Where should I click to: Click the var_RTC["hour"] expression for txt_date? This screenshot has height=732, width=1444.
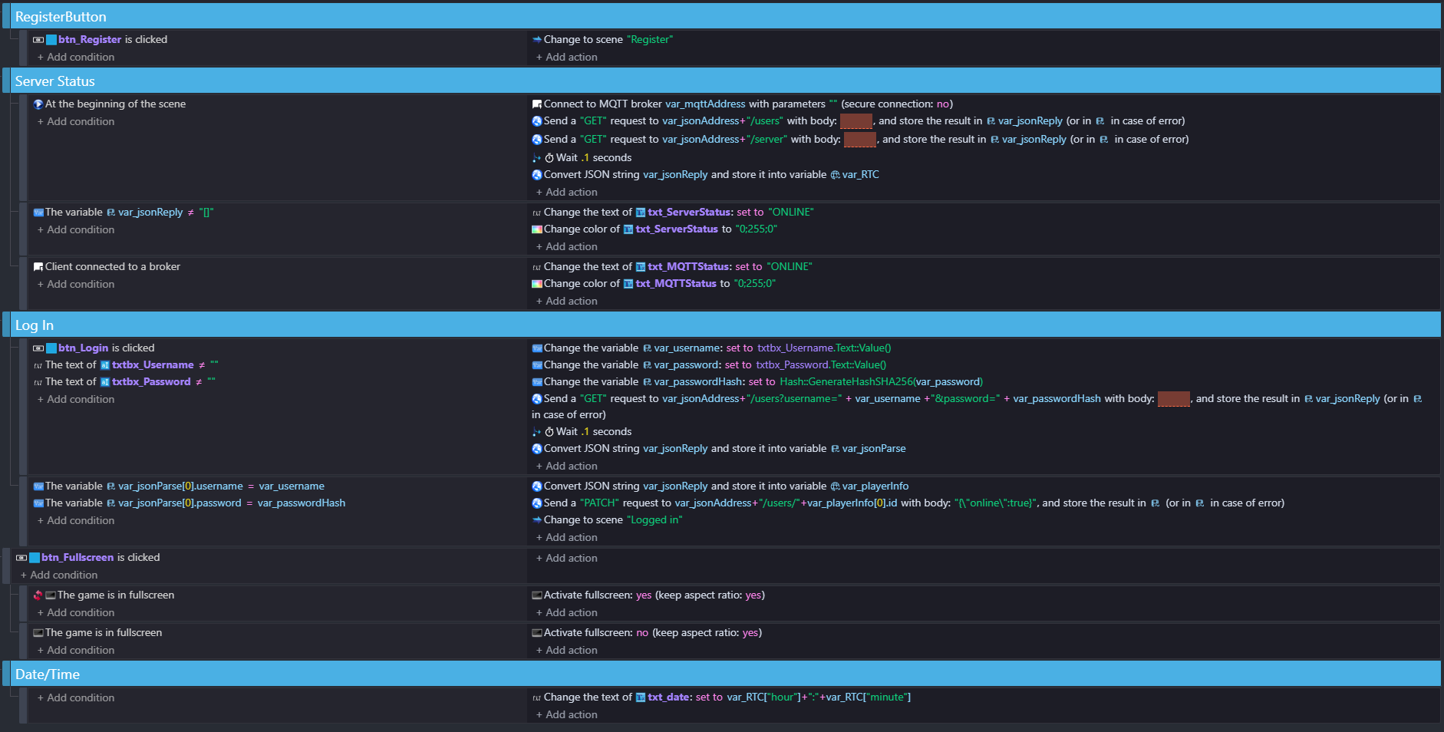(763, 697)
